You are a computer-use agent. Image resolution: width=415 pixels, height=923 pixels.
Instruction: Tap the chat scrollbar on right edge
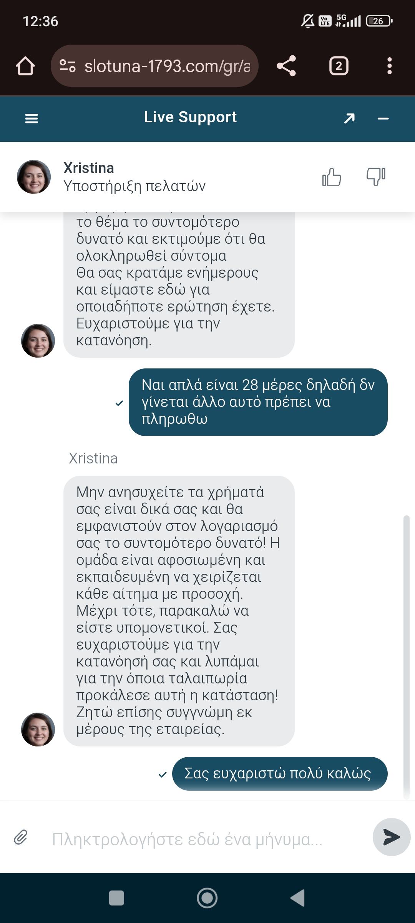coord(406,658)
